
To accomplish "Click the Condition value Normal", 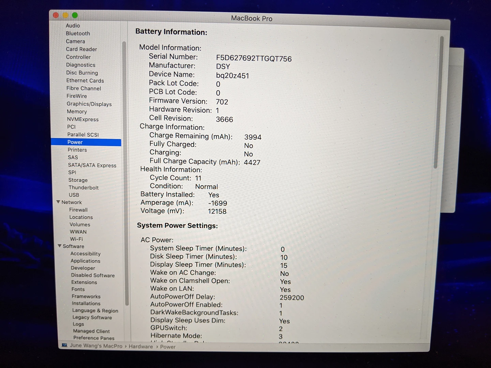I will [206, 186].
